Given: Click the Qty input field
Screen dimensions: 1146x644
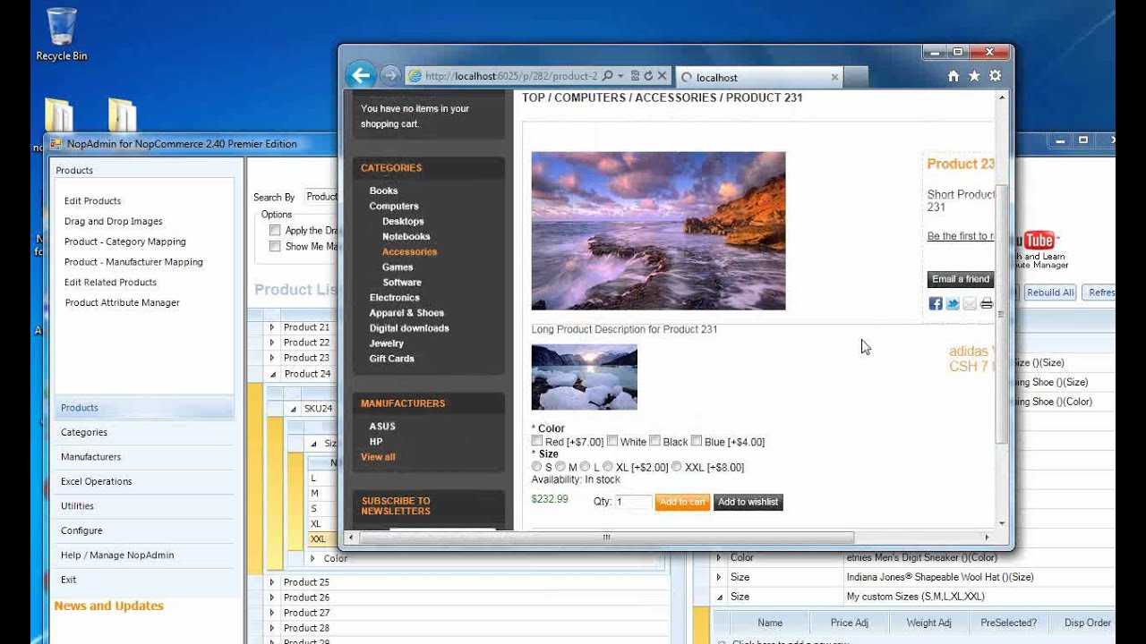Looking at the screenshot, I should pyautogui.click(x=634, y=502).
